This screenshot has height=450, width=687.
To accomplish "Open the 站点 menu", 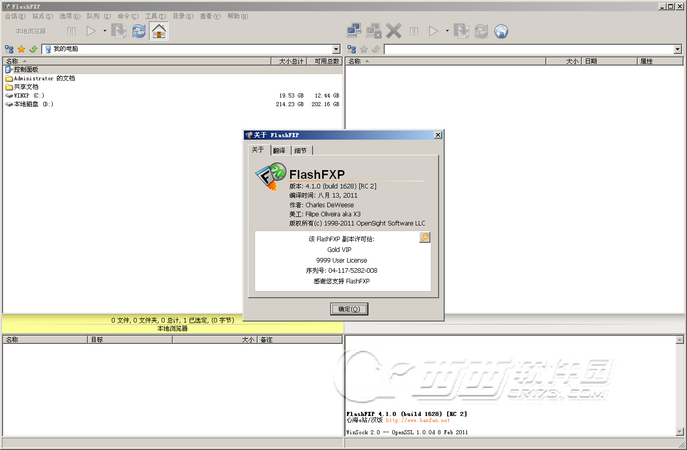I will (x=42, y=16).
